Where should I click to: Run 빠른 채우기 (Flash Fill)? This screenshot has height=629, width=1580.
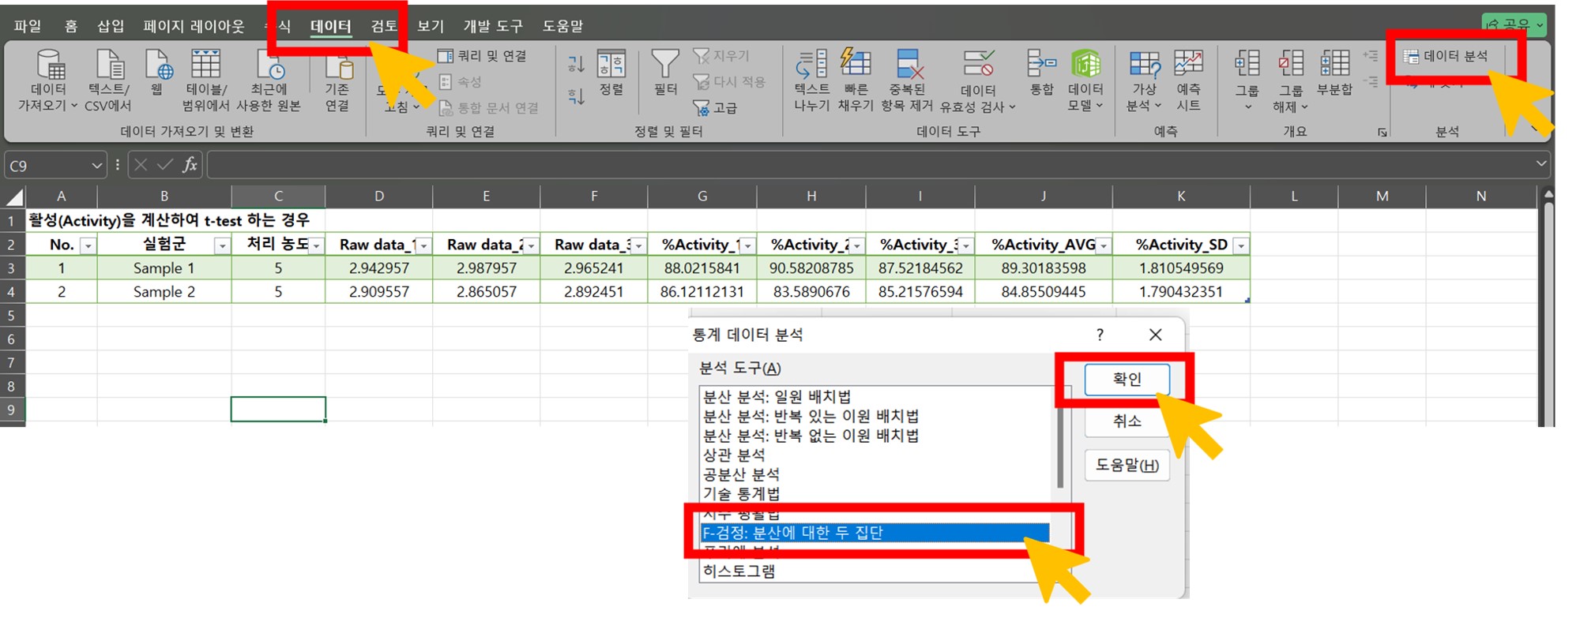point(856,80)
